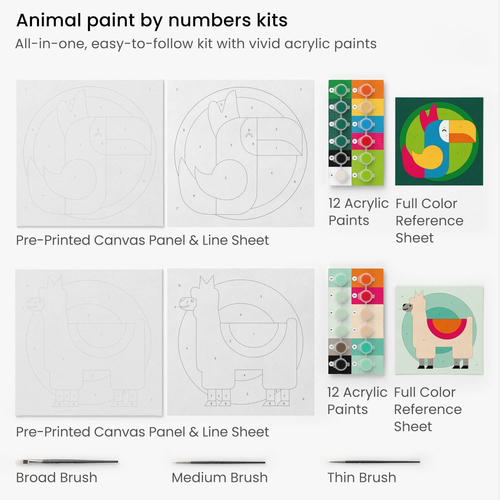Open the toucan full color reference sheet
500x500 pixels.
click(439, 141)
